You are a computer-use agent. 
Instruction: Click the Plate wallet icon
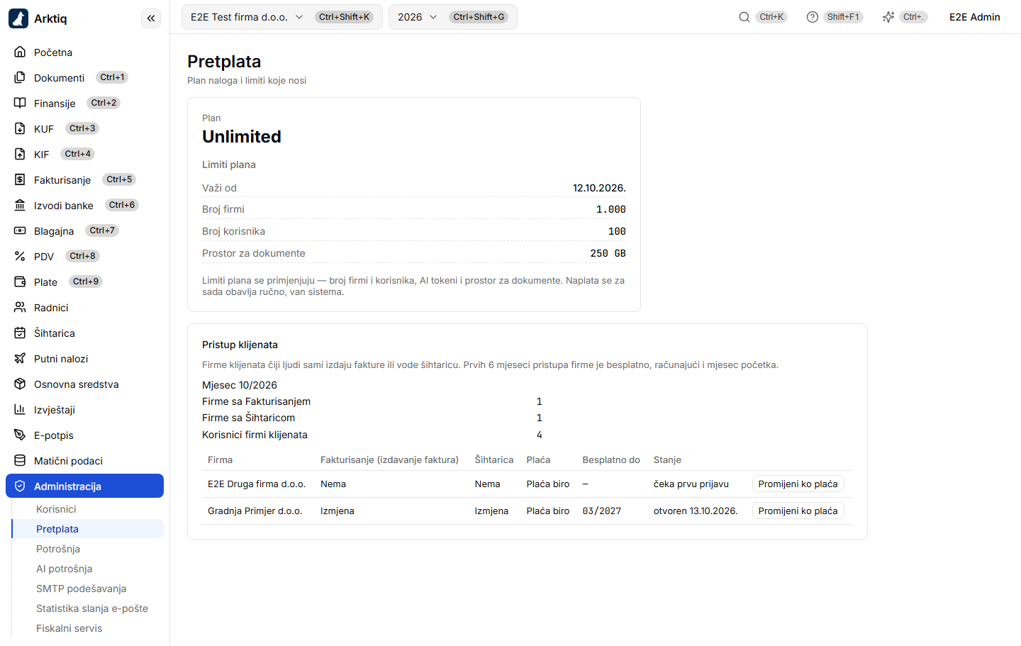pos(20,282)
